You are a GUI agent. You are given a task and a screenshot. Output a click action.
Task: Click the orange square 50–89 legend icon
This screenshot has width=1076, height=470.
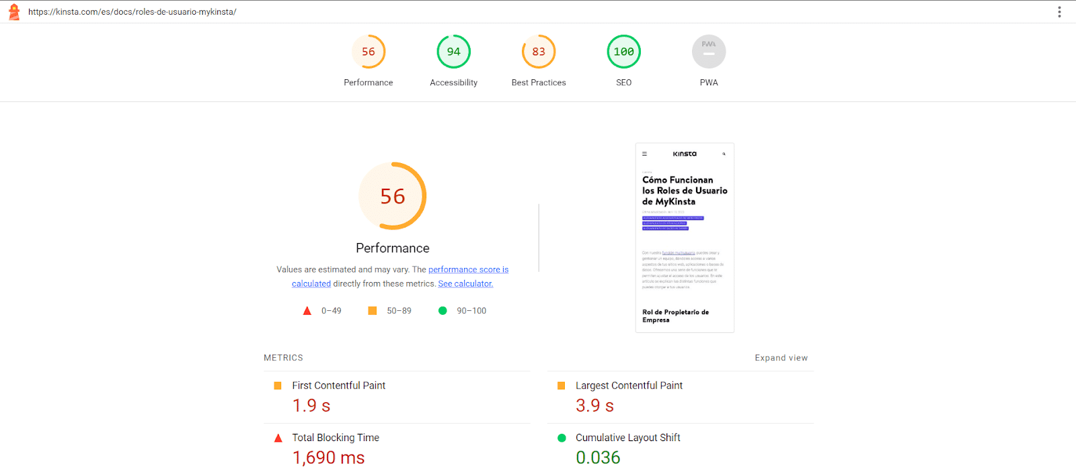[x=373, y=311]
